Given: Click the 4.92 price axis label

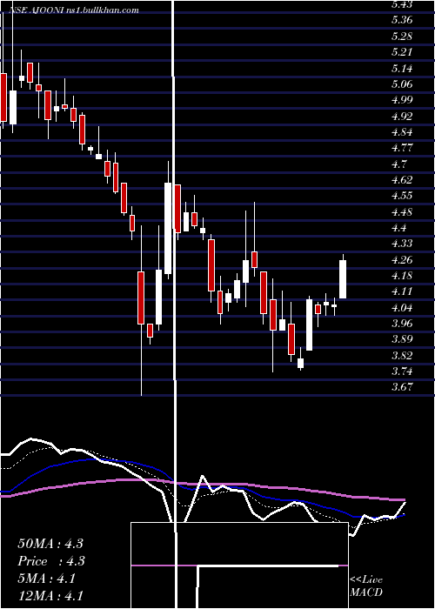Looking at the screenshot, I should (402, 116).
